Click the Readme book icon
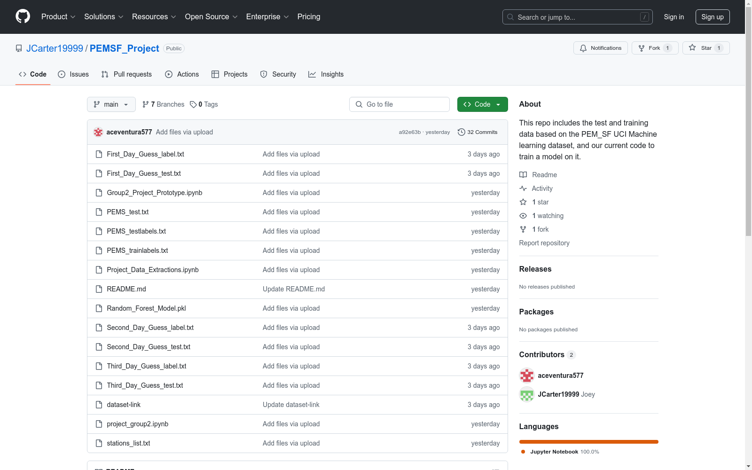The height and width of the screenshot is (470, 752). [523, 175]
